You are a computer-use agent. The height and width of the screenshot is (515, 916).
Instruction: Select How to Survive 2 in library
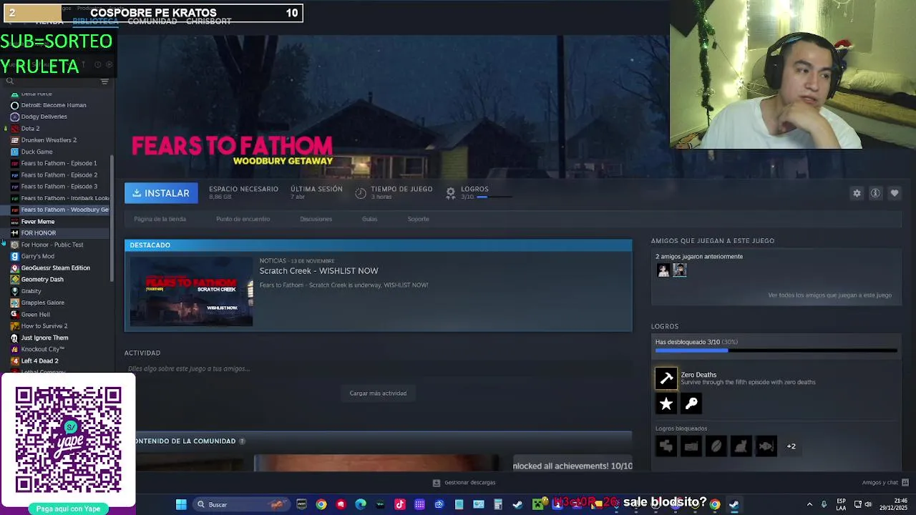point(44,326)
